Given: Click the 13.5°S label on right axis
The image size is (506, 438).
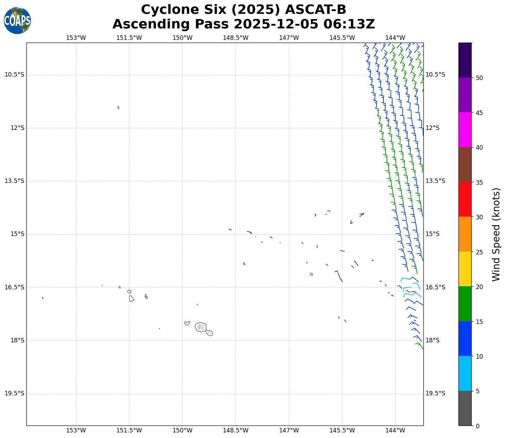Looking at the screenshot, I should [x=435, y=181].
